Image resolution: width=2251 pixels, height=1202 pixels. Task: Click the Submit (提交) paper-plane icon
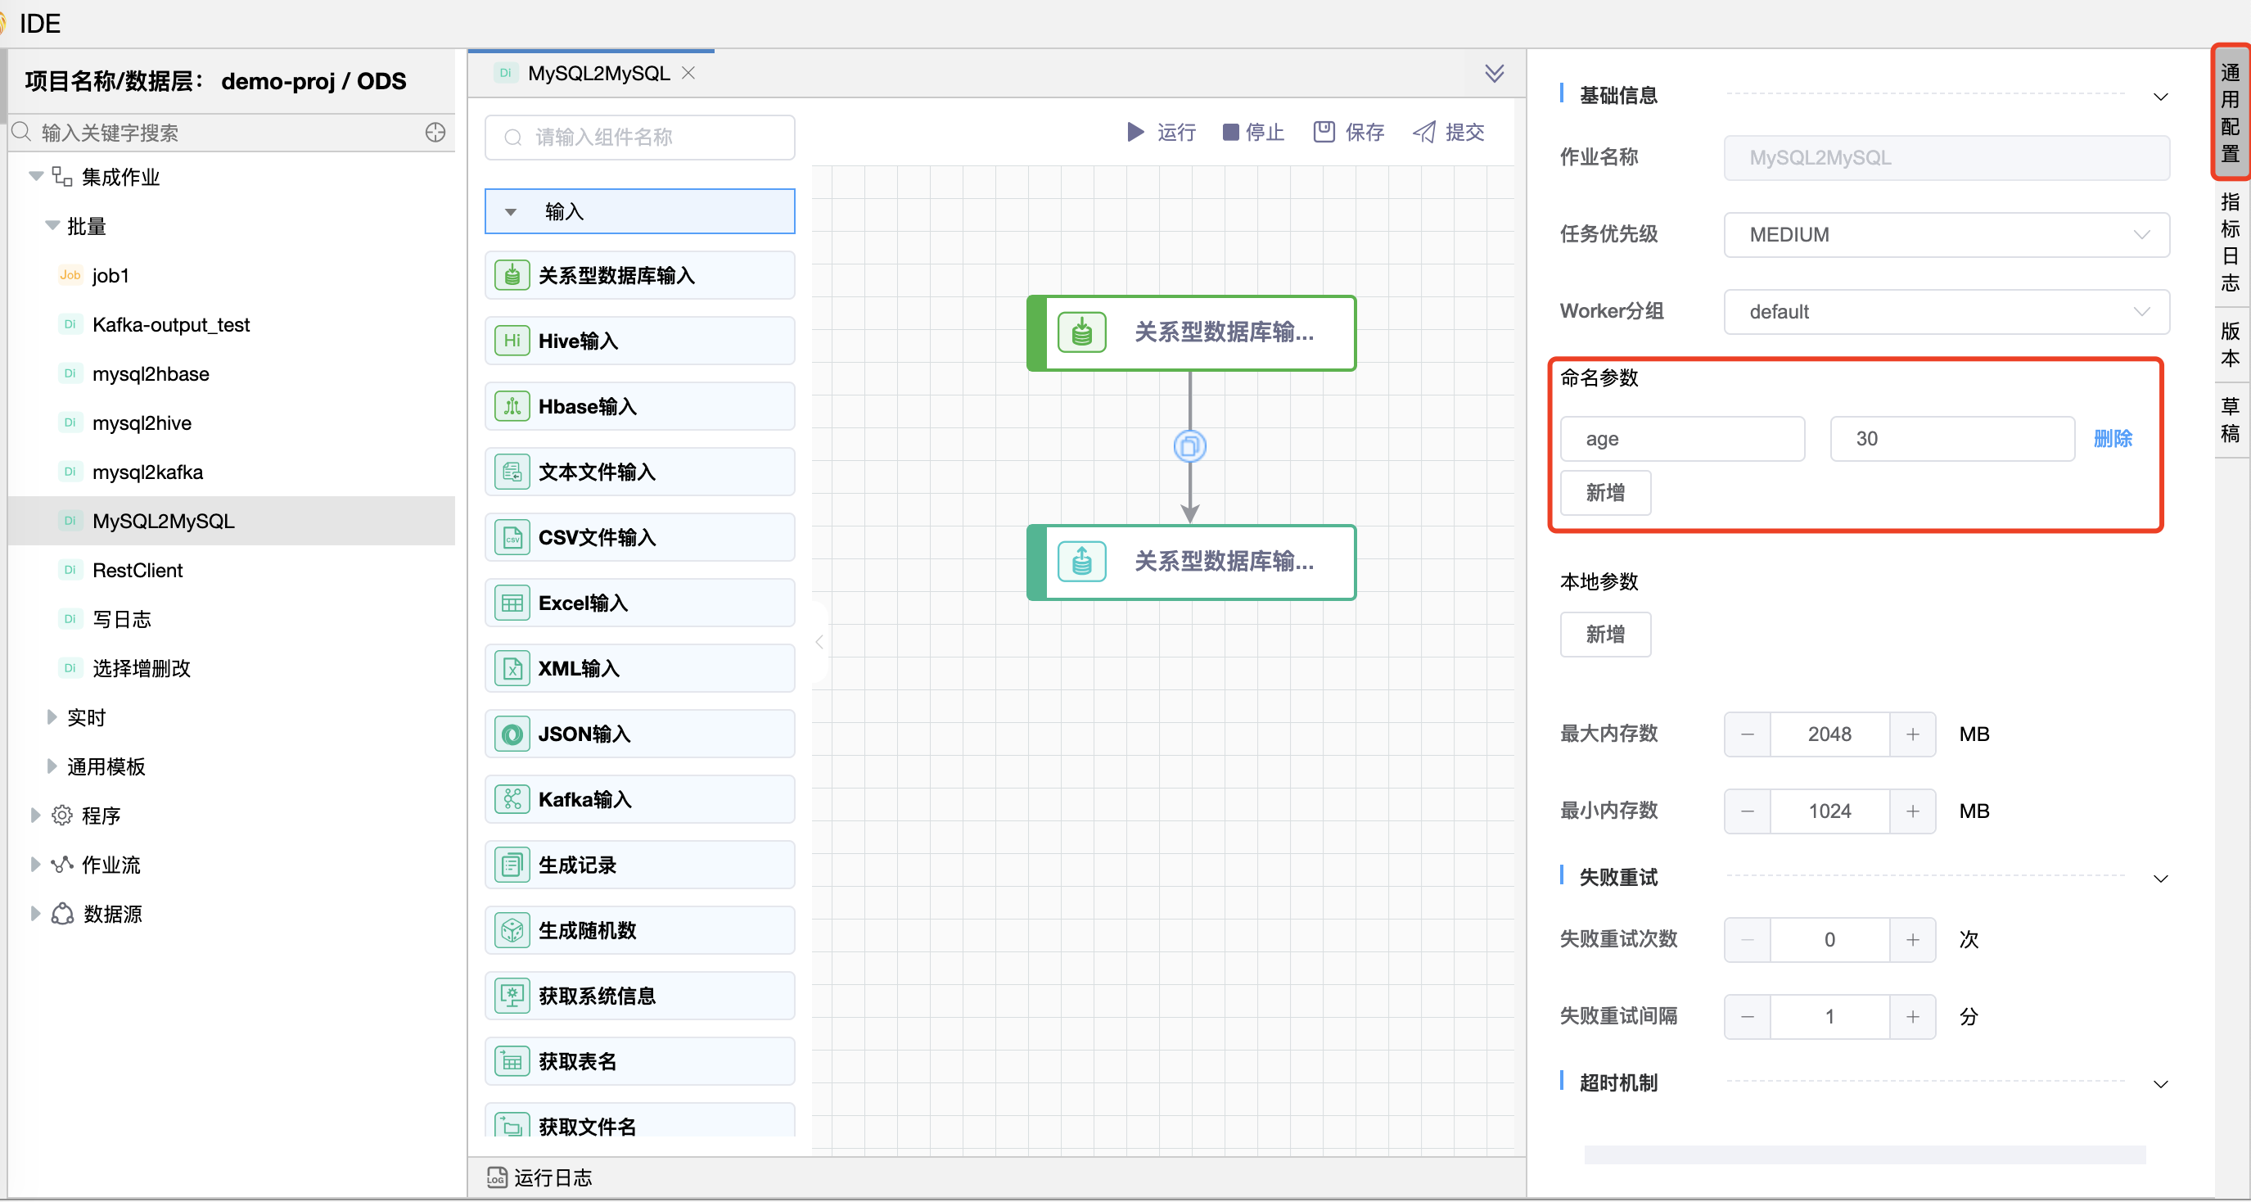tap(1424, 132)
